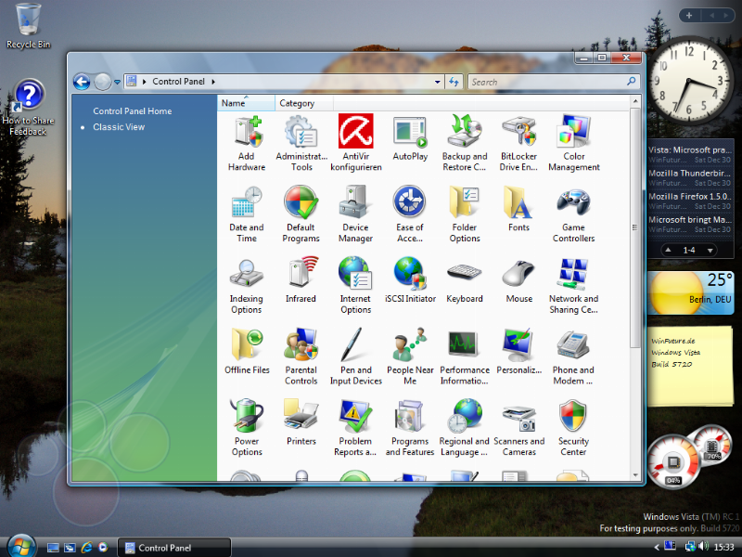Open Parental Controls
The width and height of the screenshot is (742, 557).
click(301, 356)
